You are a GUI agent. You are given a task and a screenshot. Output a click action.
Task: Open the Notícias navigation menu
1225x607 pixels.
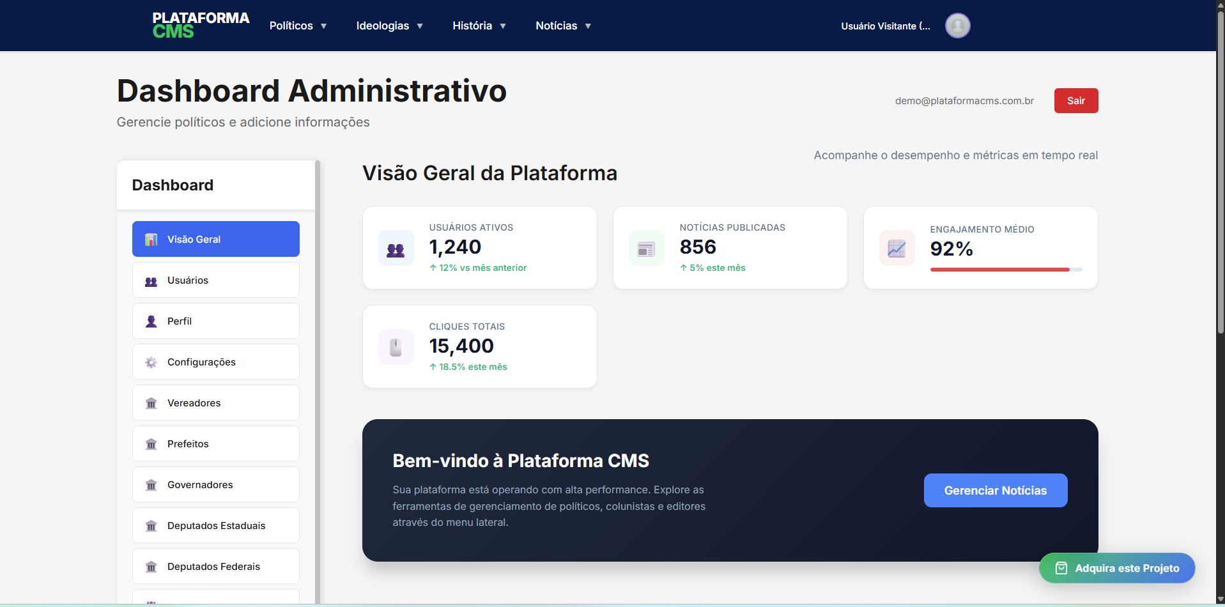(x=563, y=26)
